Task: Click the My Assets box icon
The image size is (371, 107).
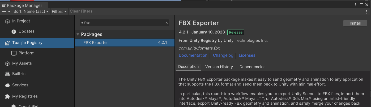Action: (x=7, y=64)
